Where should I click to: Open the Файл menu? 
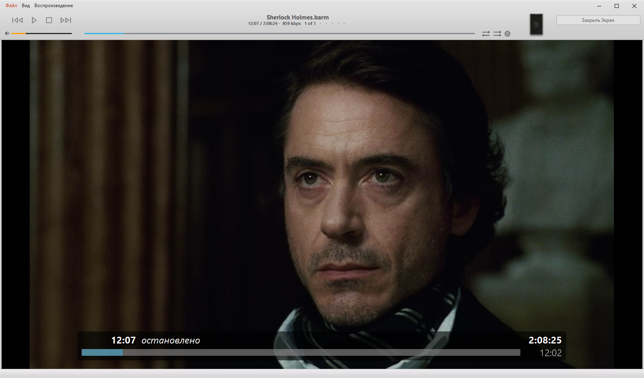pos(11,6)
